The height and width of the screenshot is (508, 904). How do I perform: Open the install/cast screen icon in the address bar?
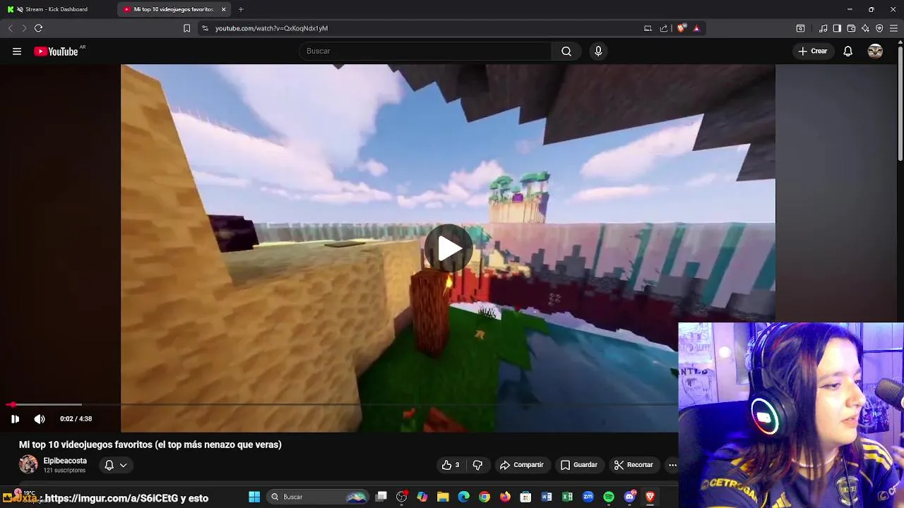(648, 28)
